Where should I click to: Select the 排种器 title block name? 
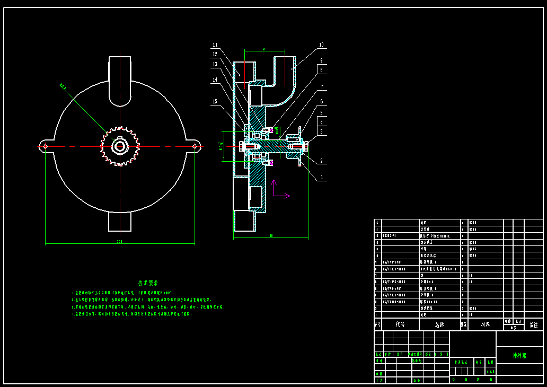tap(520, 354)
